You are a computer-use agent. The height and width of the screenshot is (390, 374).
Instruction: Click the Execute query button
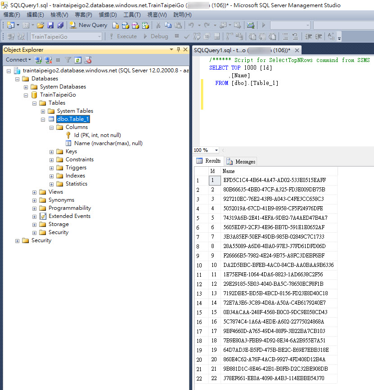coord(123,36)
